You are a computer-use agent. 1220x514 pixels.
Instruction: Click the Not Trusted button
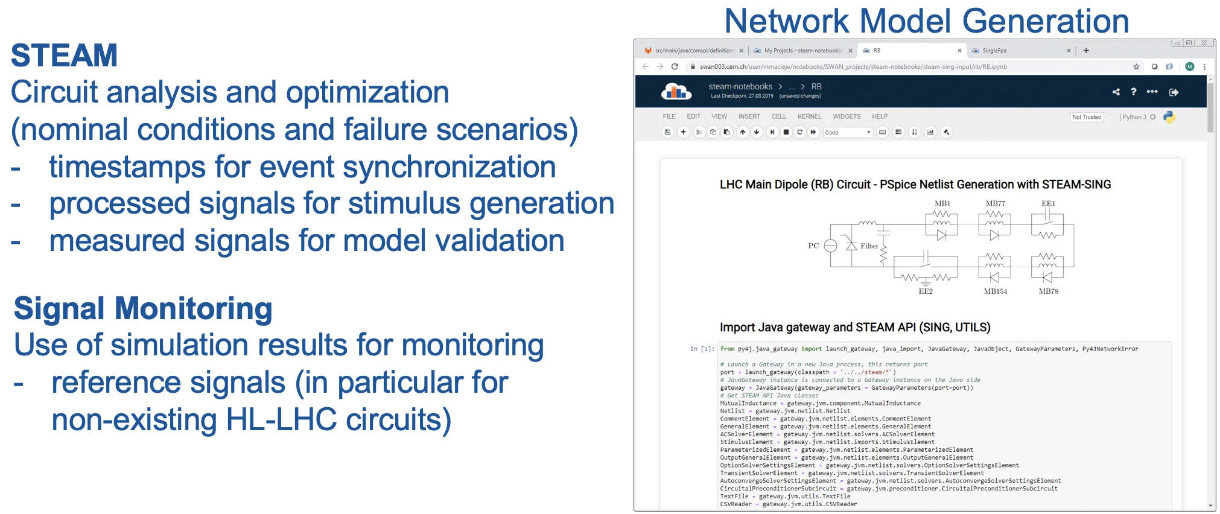(x=1087, y=117)
